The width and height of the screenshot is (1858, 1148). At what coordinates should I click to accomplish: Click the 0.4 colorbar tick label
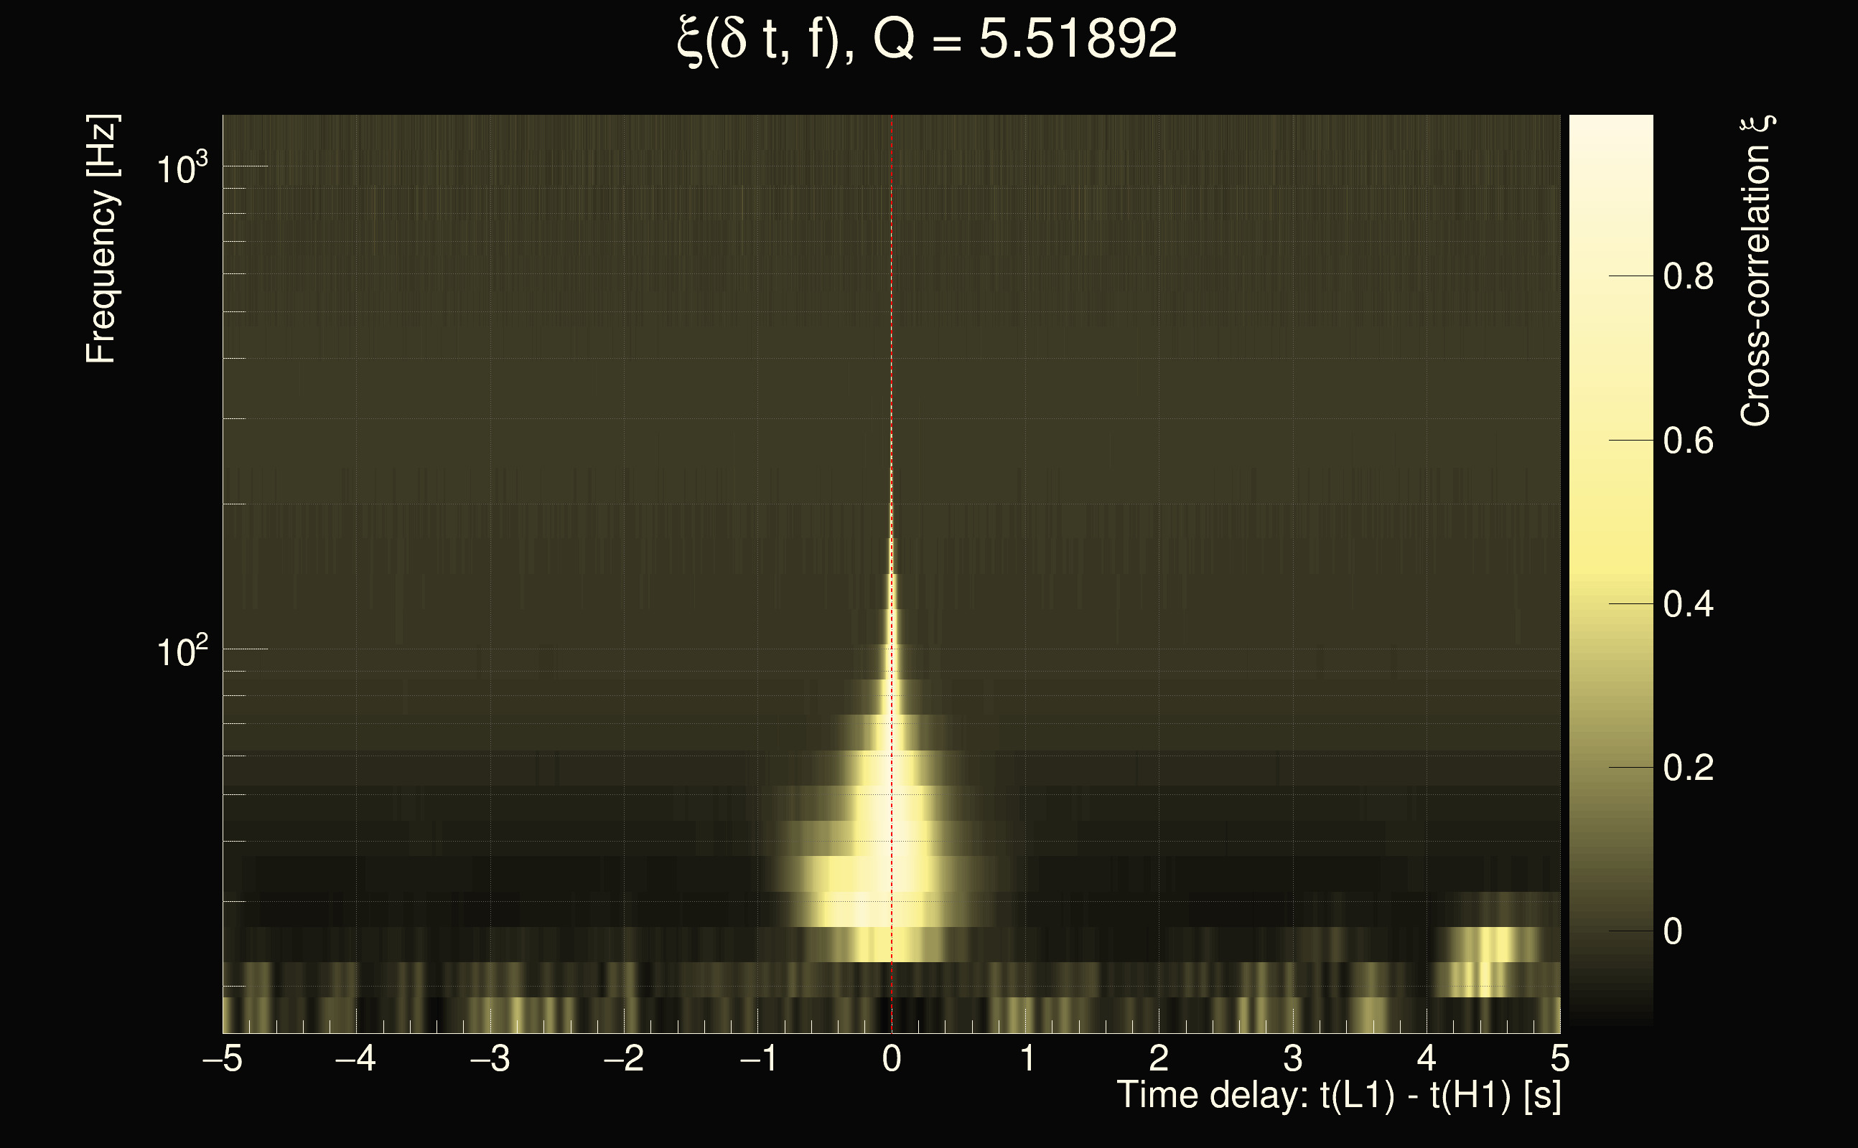(1688, 605)
